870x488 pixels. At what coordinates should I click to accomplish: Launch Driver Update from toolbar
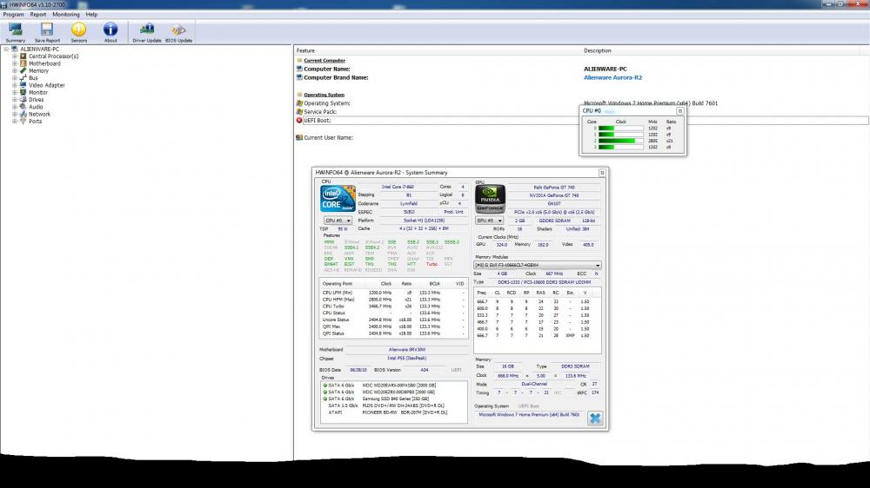tap(146, 31)
